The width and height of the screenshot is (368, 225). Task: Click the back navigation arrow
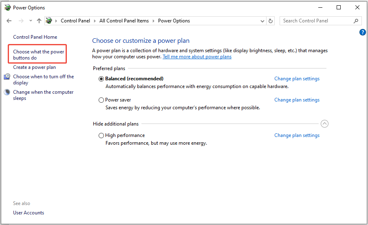(x=9, y=21)
